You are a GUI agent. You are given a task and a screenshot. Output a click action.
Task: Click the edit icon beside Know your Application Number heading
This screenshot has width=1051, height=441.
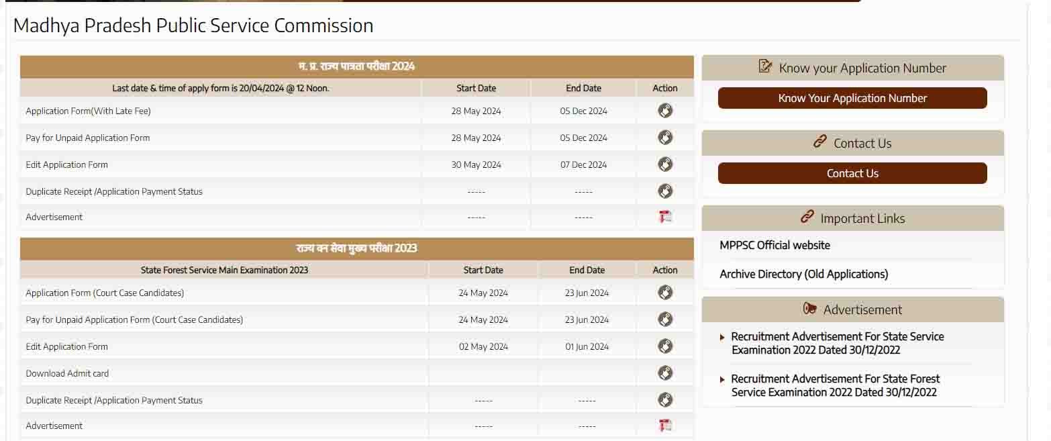click(765, 66)
